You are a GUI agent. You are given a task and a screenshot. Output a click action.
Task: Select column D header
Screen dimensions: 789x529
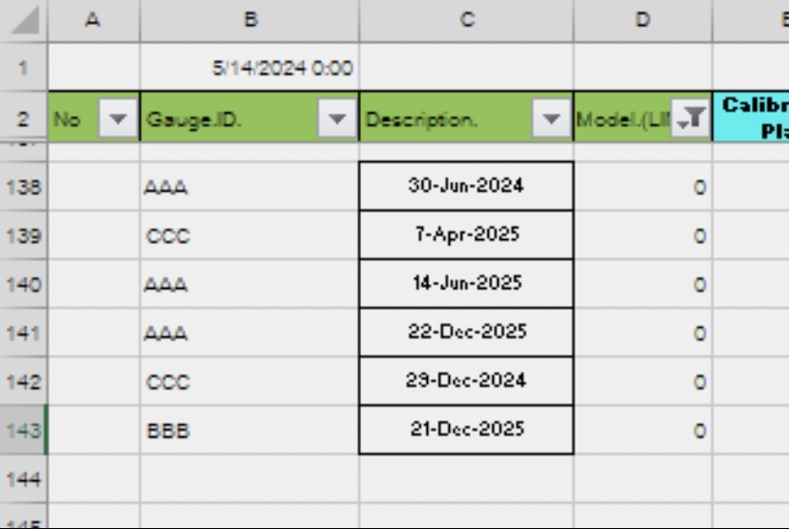[x=642, y=20]
